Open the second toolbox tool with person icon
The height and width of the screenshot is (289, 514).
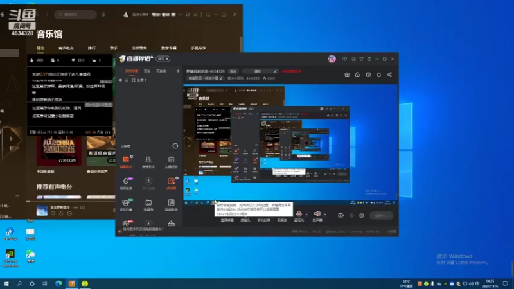(x=148, y=162)
